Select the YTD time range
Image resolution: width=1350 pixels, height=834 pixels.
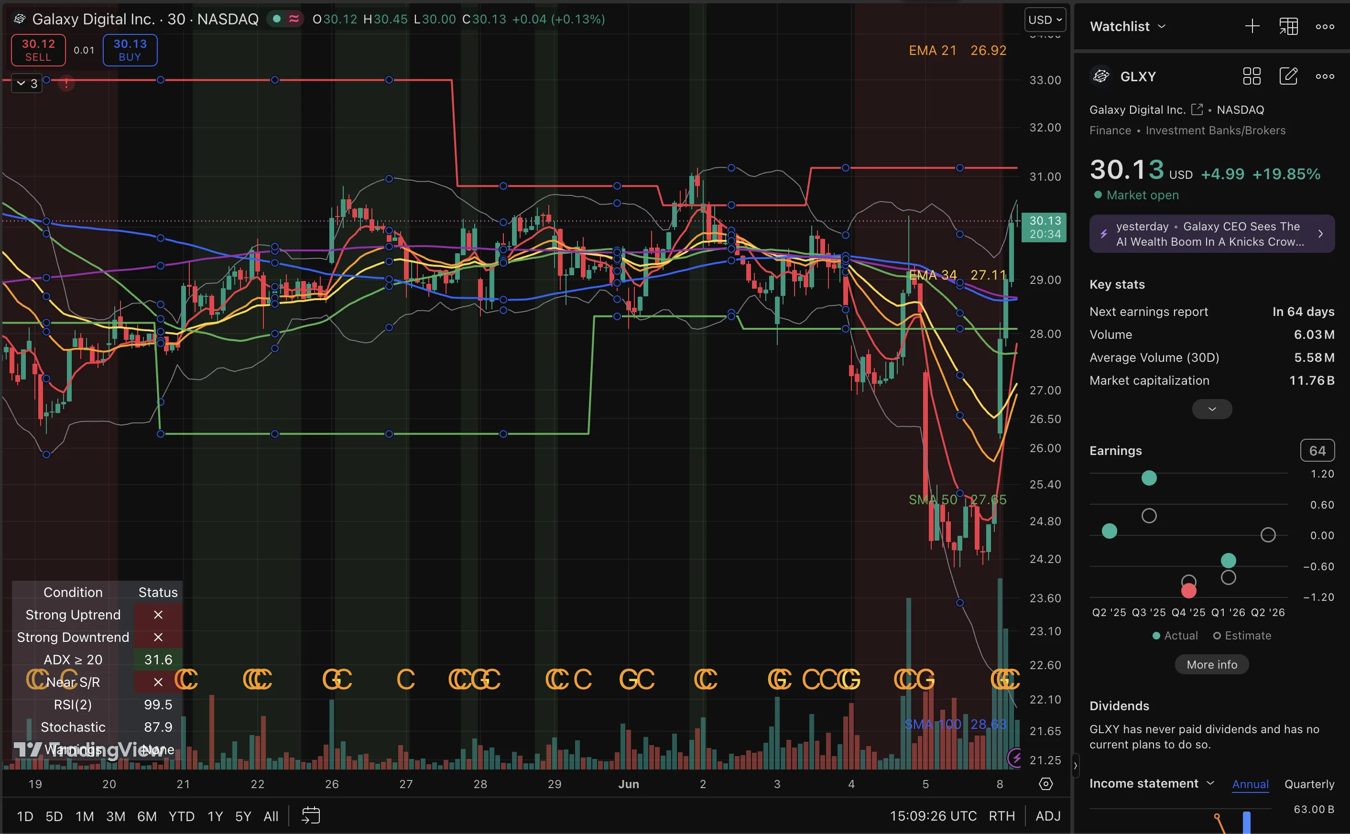point(182,816)
